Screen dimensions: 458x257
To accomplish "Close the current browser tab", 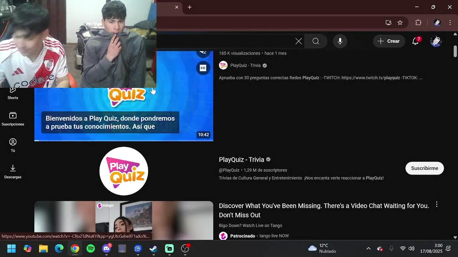I will click(x=176, y=7).
